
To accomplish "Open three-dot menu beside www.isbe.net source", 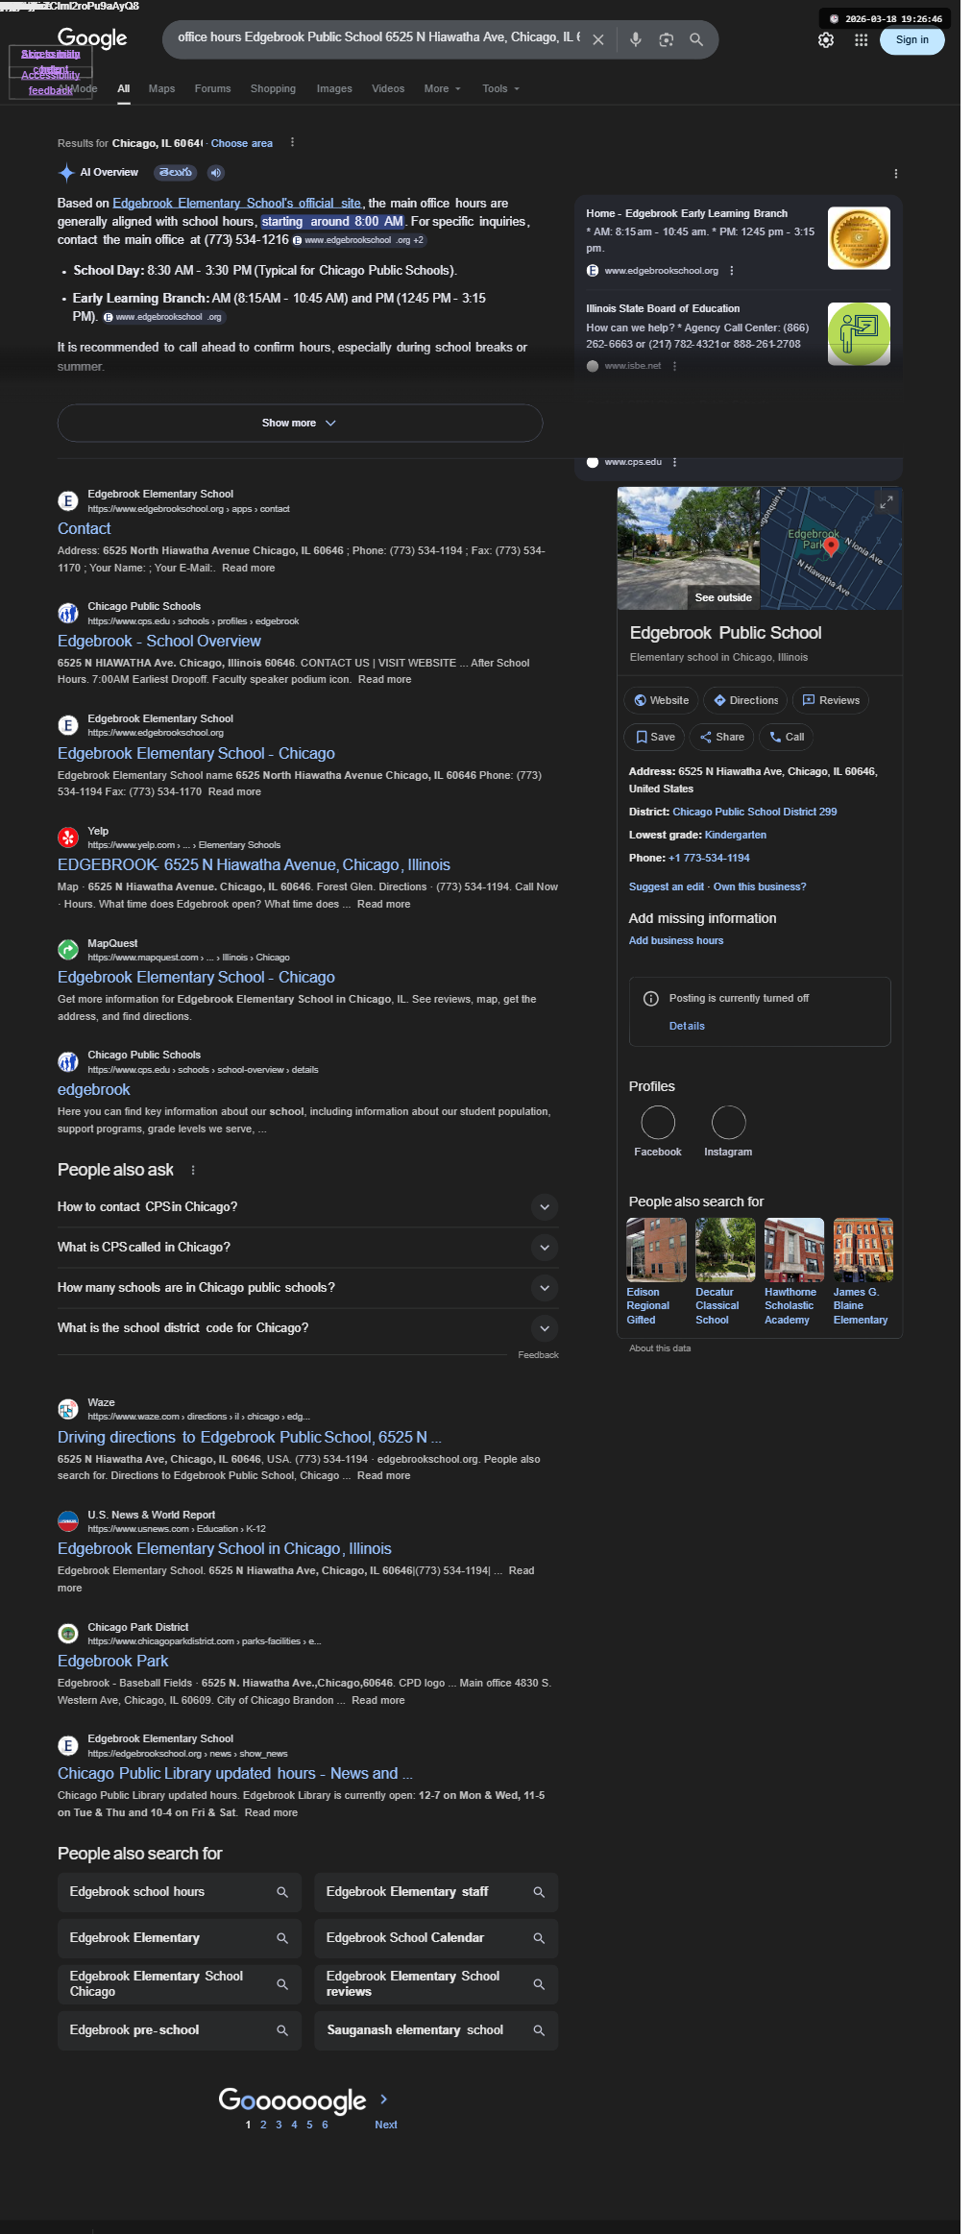I will click(675, 366).
